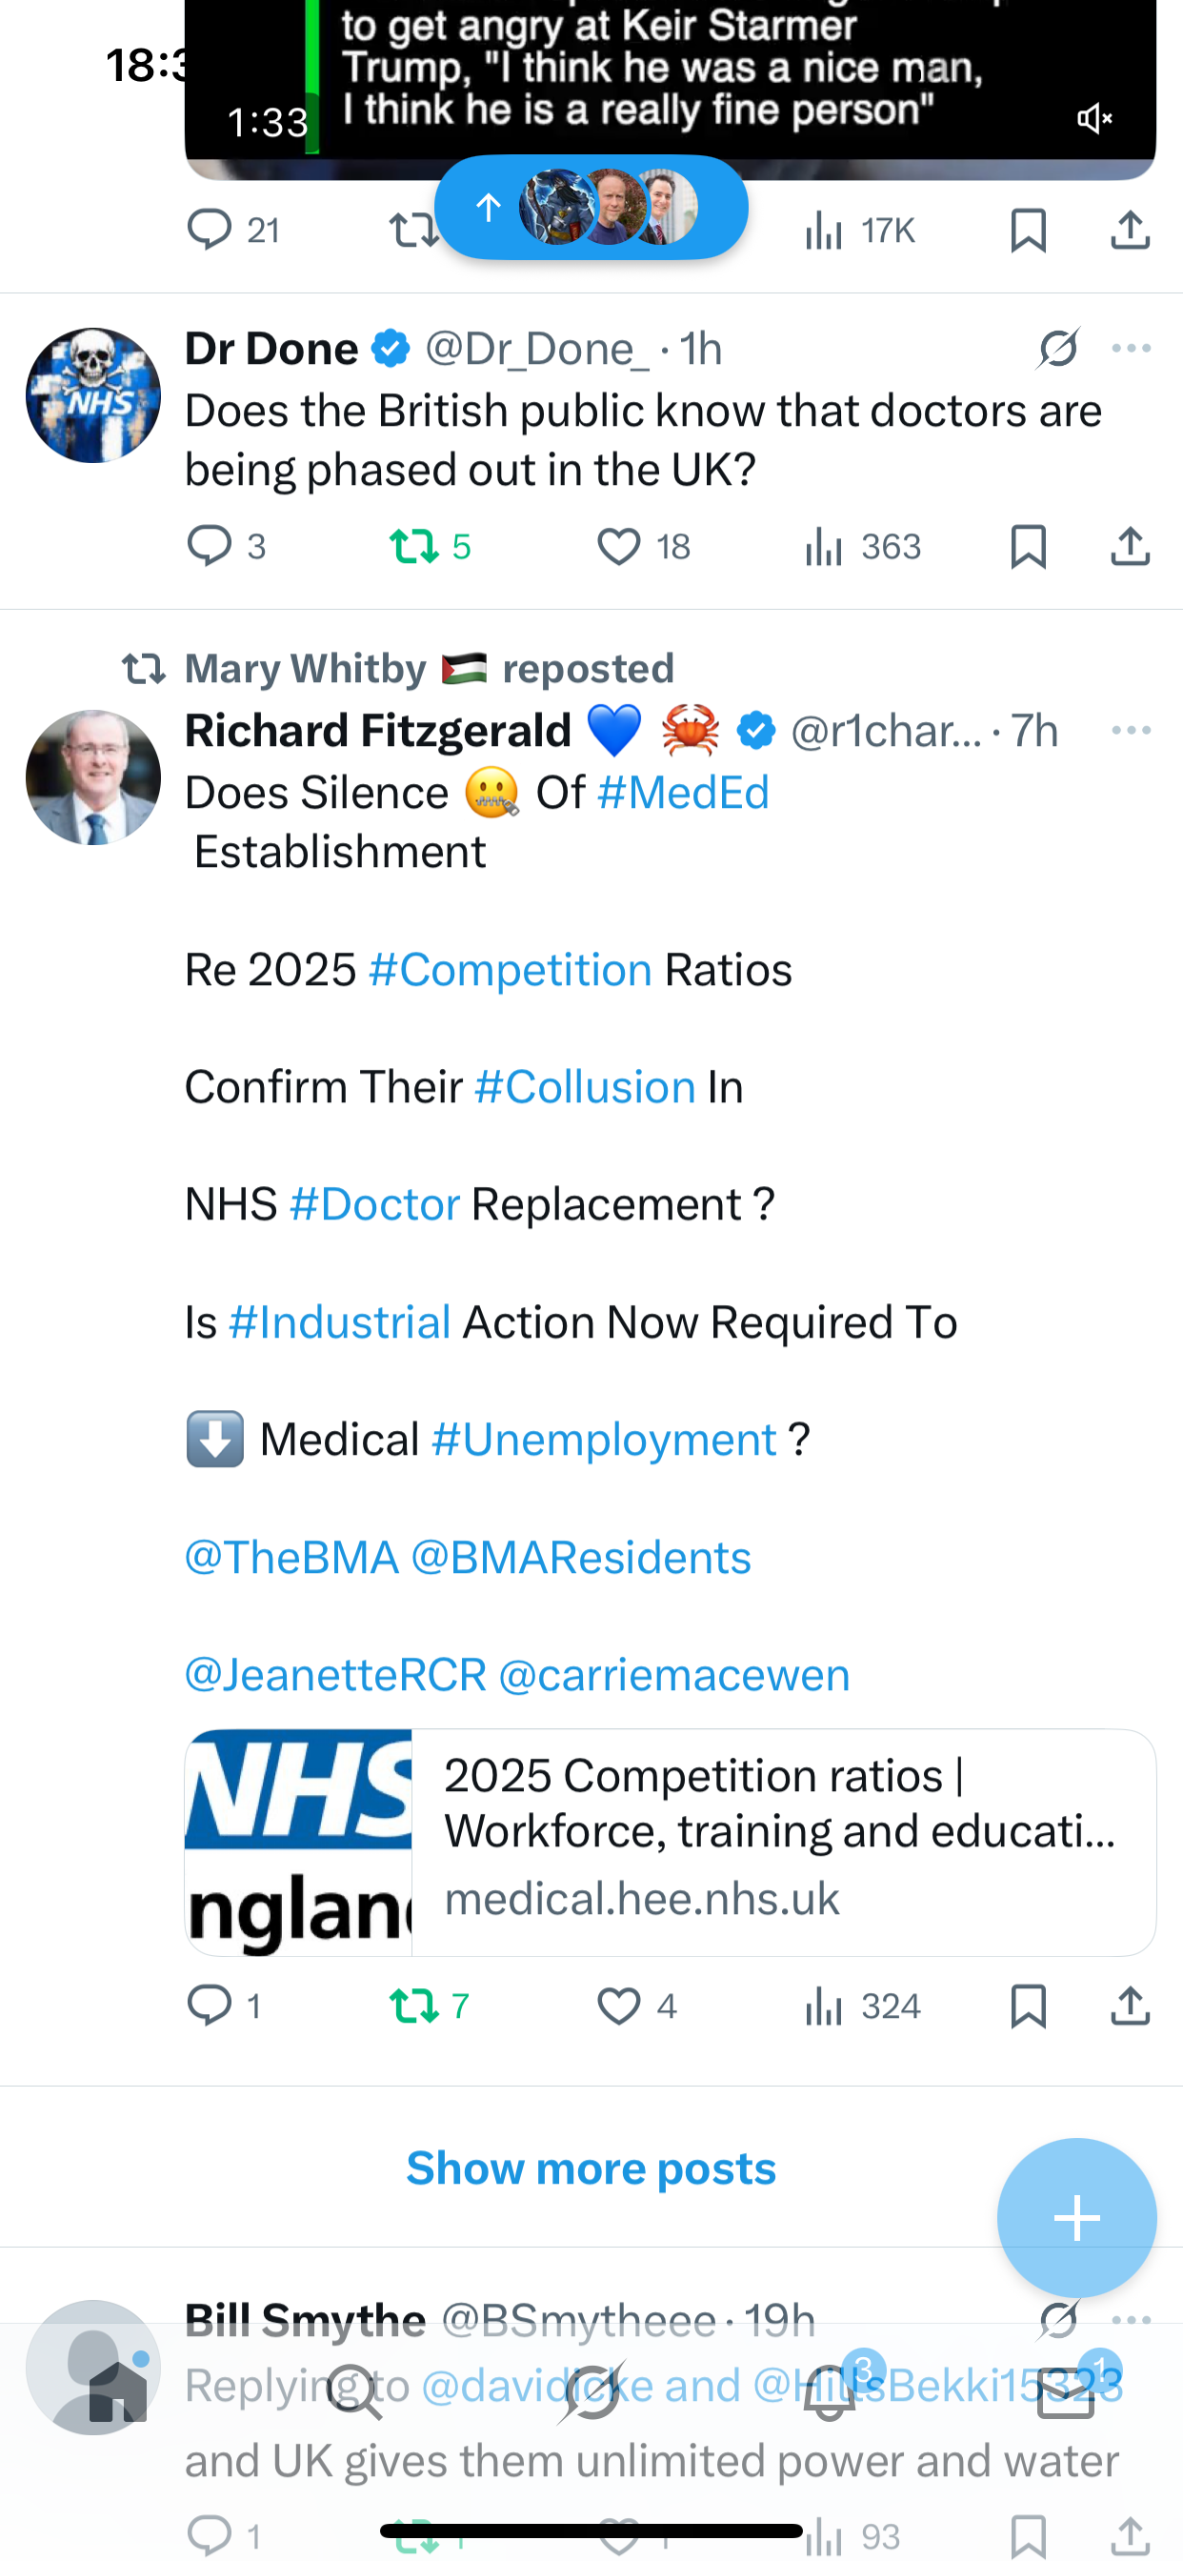1183x2561 pixels.
Task: Tap the compose new post button
Action: point(1076,2218)
